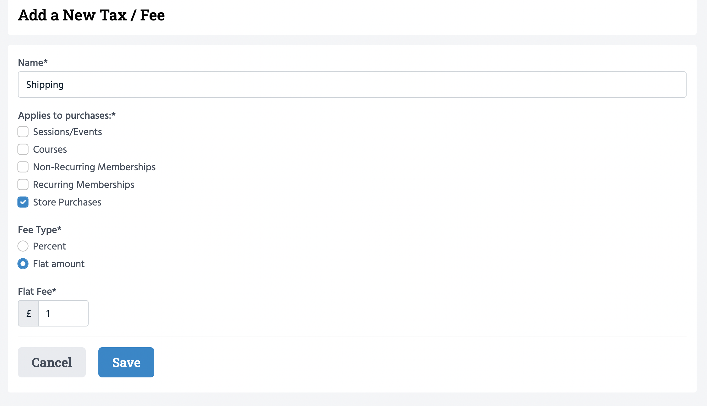Click the 'Non-Recurring Memberships' label text

pyautogui.click(x=94, y=167)
